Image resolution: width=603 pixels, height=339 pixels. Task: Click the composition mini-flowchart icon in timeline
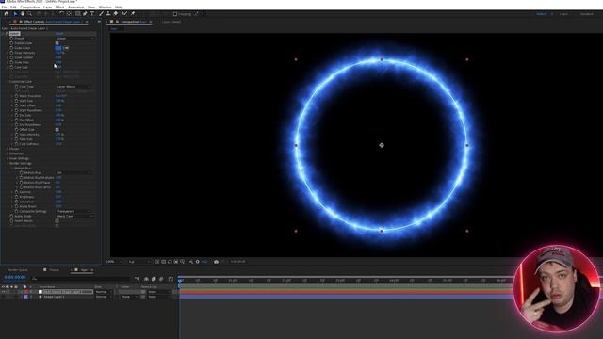coord(137,279)
